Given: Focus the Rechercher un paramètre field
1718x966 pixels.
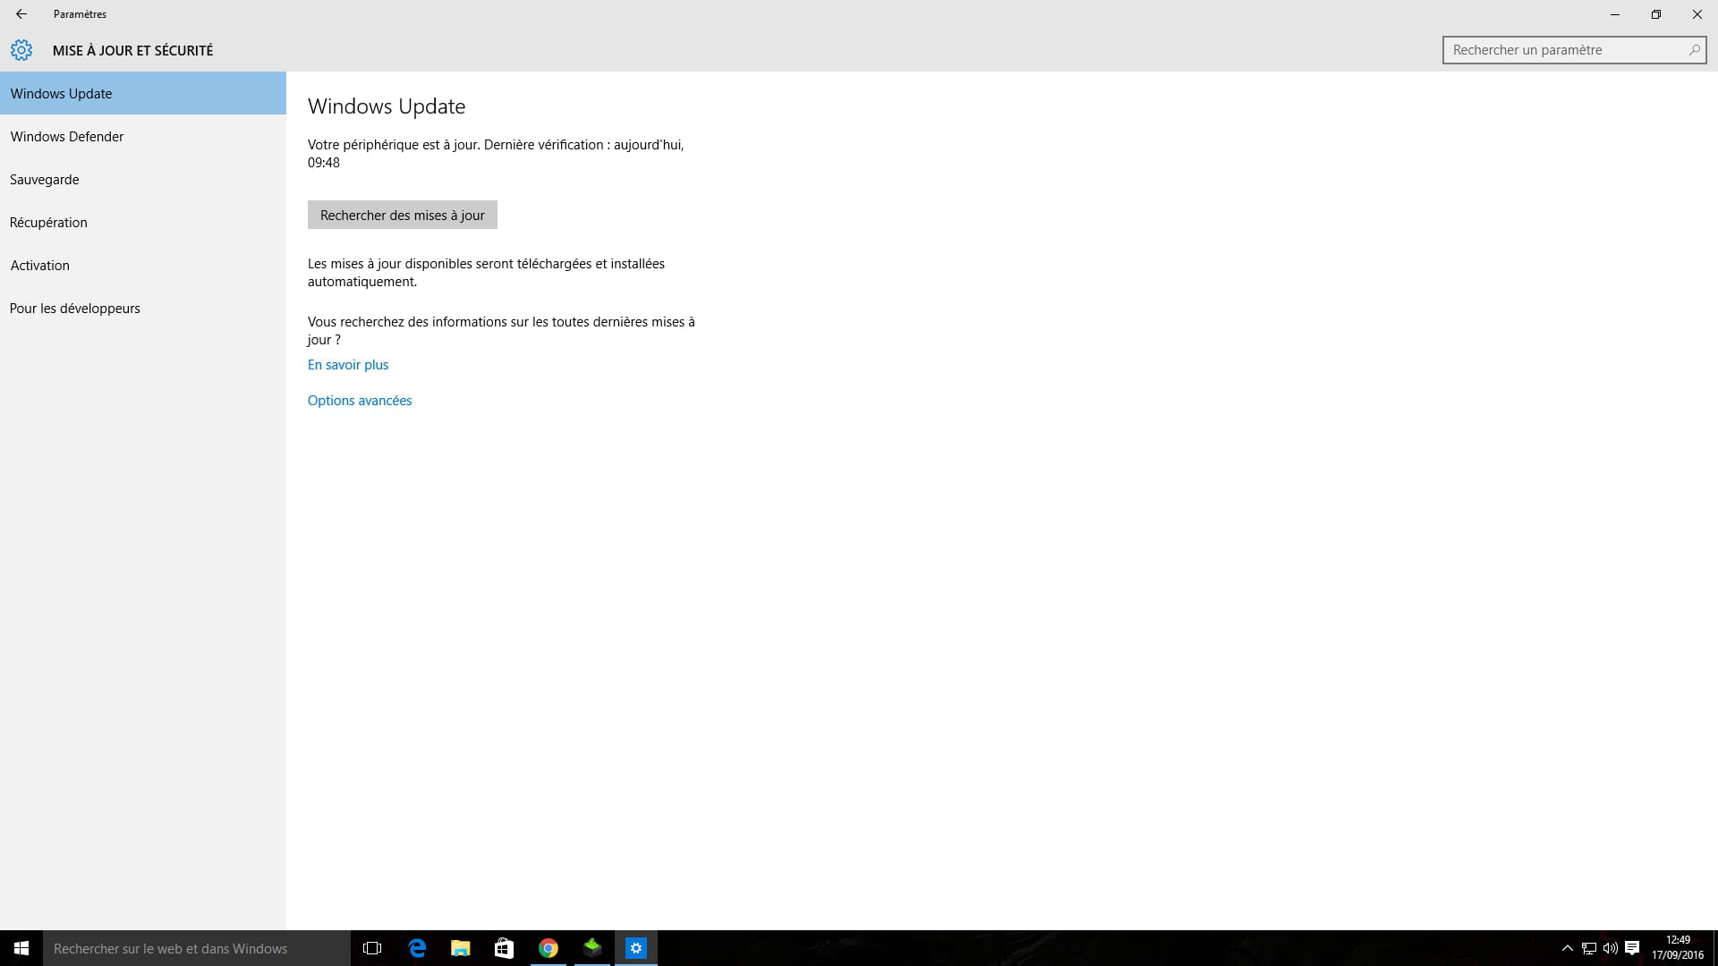Looking at the screenshot, I should tap(1574, 50).
